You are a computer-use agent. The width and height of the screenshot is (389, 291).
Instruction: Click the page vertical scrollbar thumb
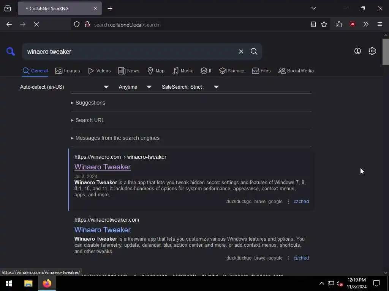386,52
